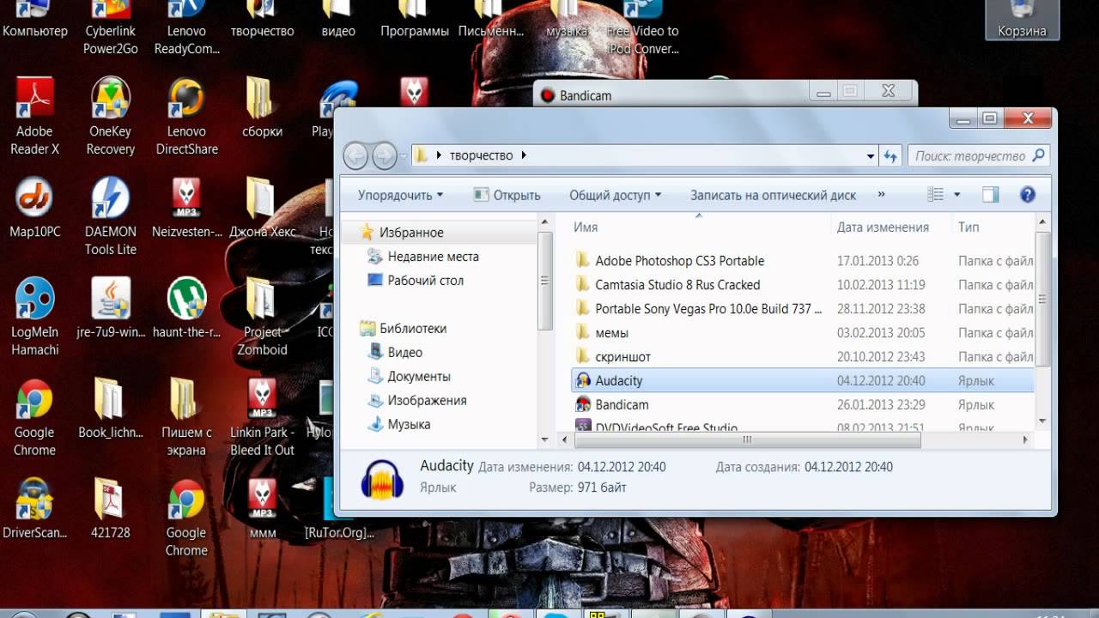Viewport: 1099px width, 618px height.
Task: Launch Google Chrome icon above DriverScan
Action: click(34, 417)
